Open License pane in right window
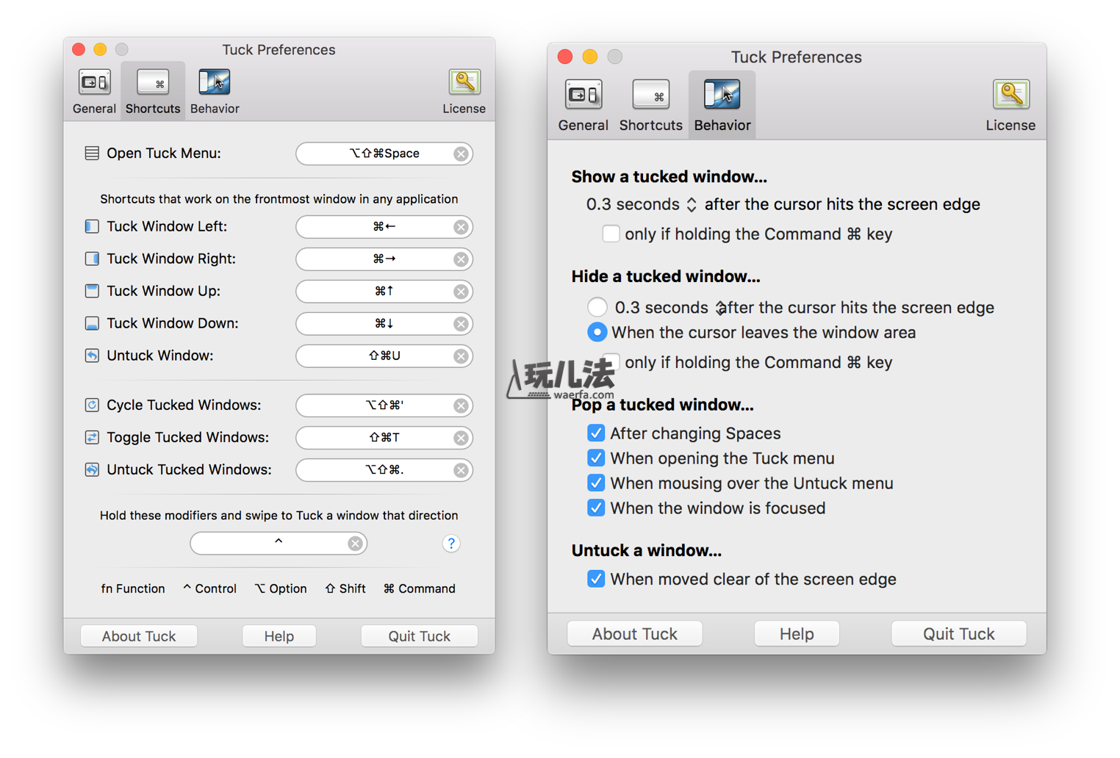 click(x=1010, y=105)
